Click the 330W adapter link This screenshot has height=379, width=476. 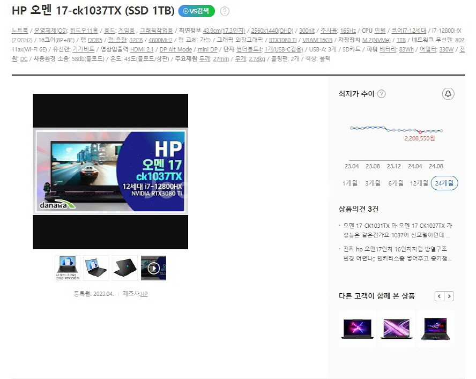point(445,49)
